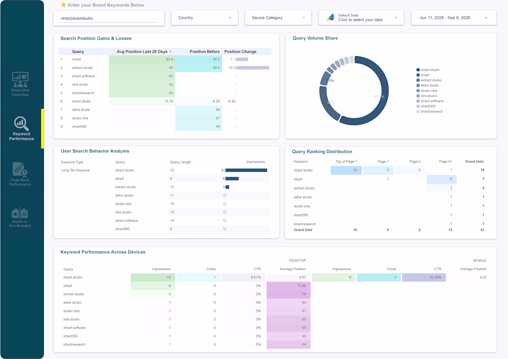The height and width of the screenshot is (359, 508).
Task: Click the xtract360 legend entry
Action: 428,106
